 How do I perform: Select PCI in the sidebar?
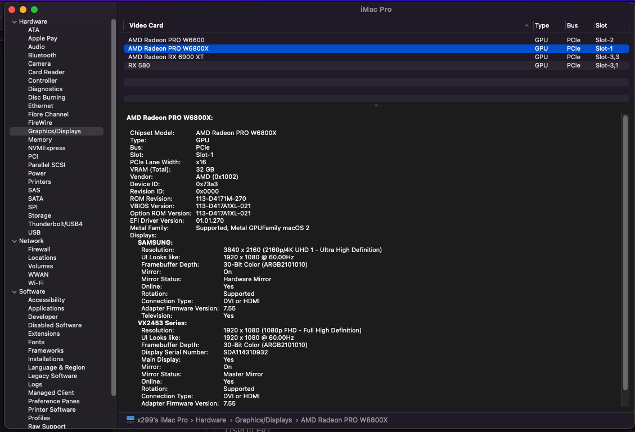pyautogui.click(x=33, y=157)
